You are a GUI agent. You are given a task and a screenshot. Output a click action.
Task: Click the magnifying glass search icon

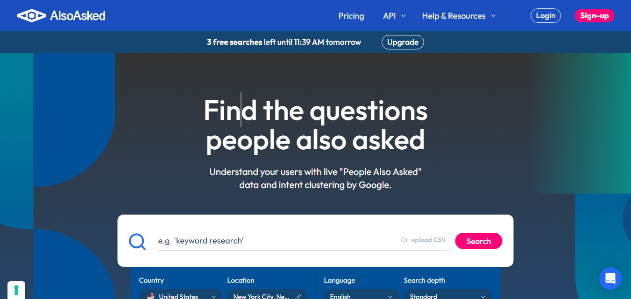click(137, 241)
